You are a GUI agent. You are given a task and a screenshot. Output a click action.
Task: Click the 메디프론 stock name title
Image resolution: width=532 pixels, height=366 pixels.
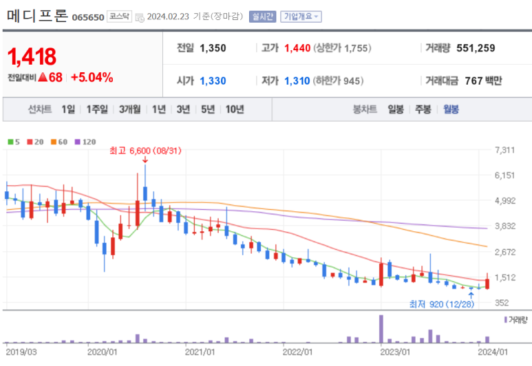(x=37, y=16)
